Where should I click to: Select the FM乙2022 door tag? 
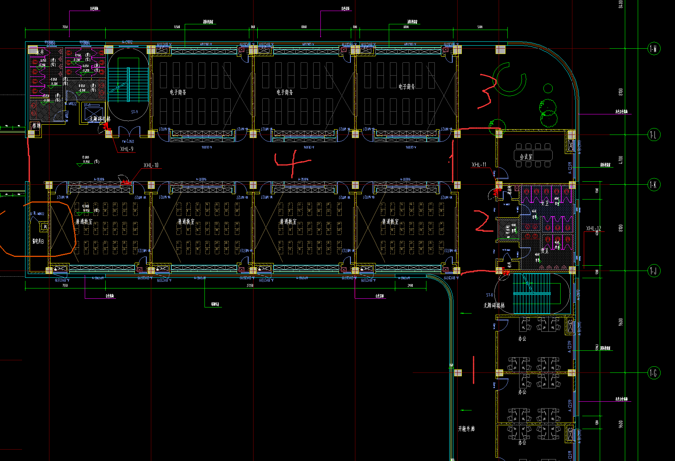click(128, 141)
